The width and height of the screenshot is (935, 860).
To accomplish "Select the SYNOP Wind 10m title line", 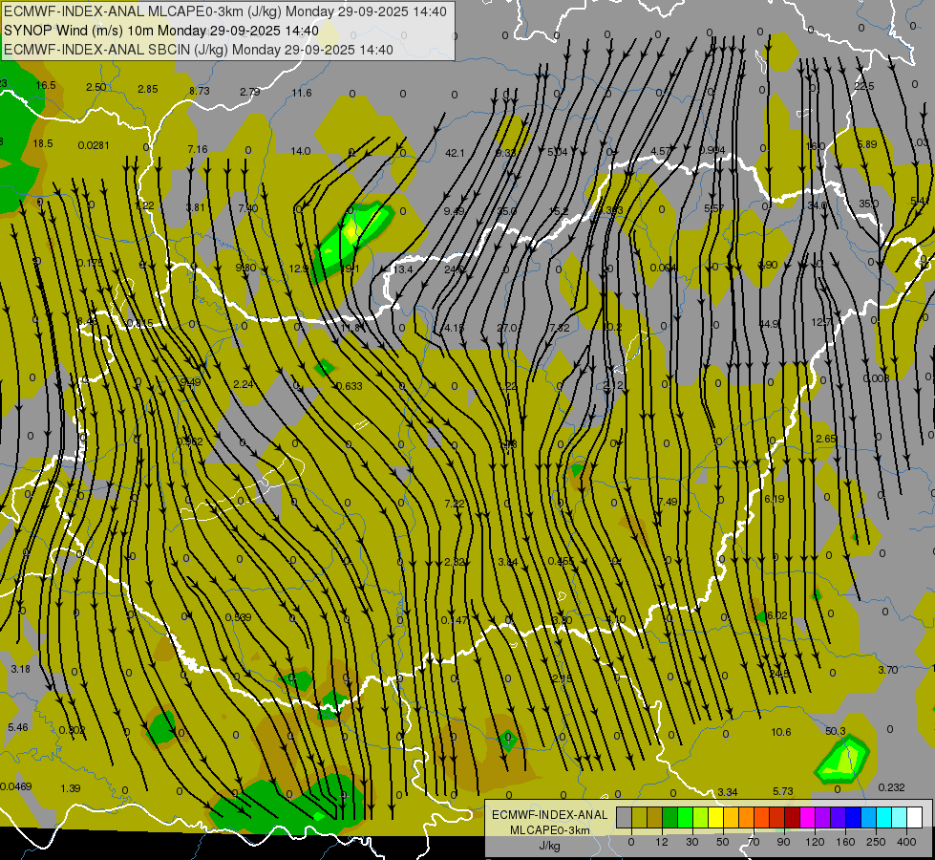I will (160, 31).
